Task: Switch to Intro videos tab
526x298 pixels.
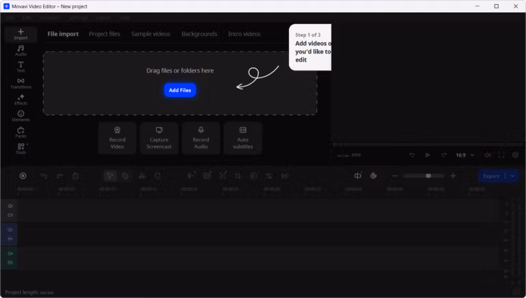Action: [x=245, y=33]
